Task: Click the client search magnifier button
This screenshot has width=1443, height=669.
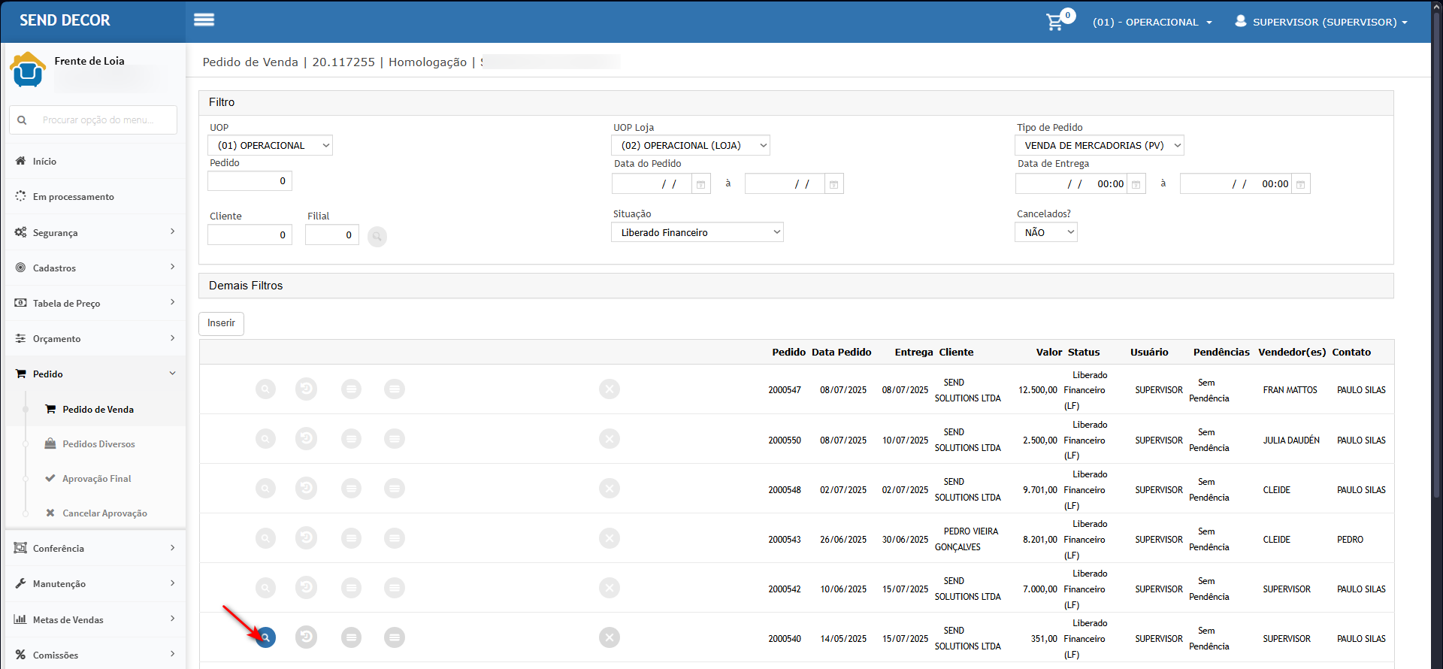Action: [x=377, y=237]
